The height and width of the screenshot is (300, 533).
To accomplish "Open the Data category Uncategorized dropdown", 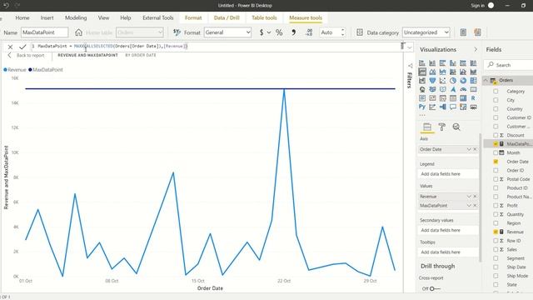I will (x=426, y=32).
